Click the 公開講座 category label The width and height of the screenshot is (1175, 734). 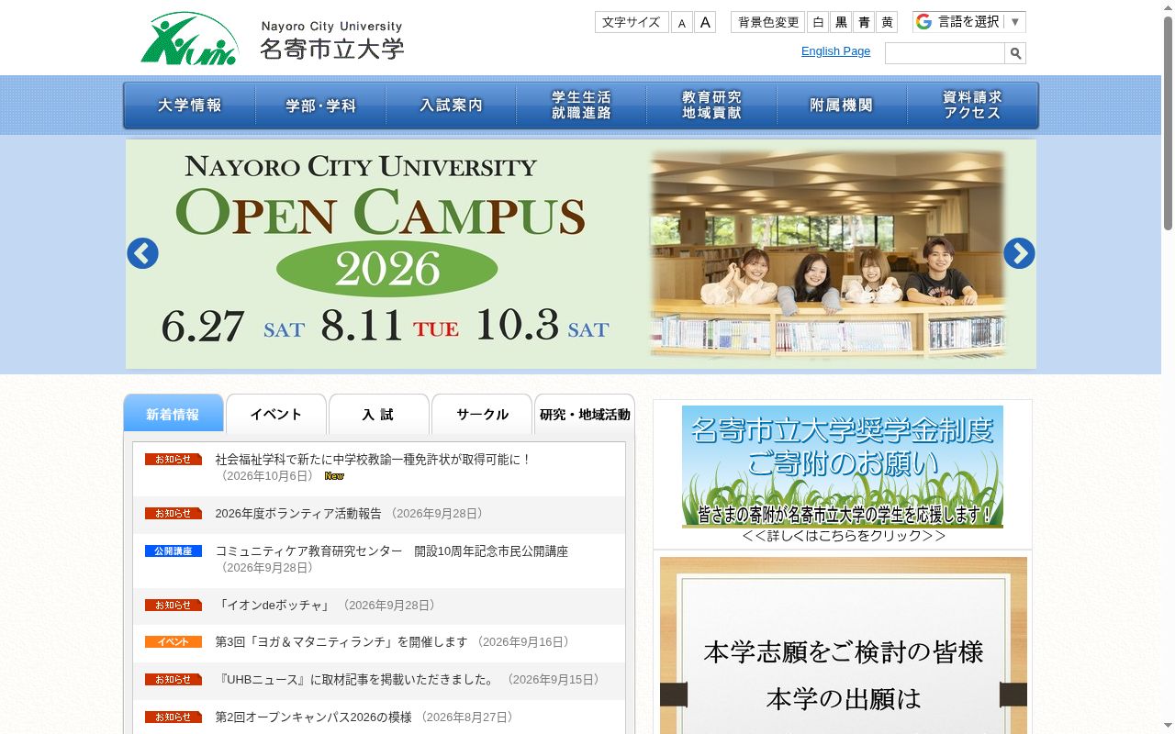[173, 551]
